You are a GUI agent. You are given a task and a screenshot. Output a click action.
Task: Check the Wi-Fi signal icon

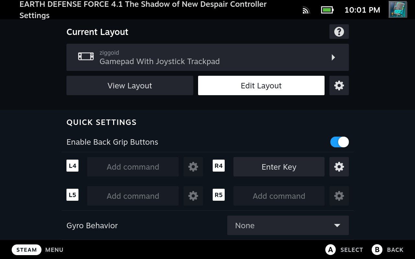coord(306,10)
